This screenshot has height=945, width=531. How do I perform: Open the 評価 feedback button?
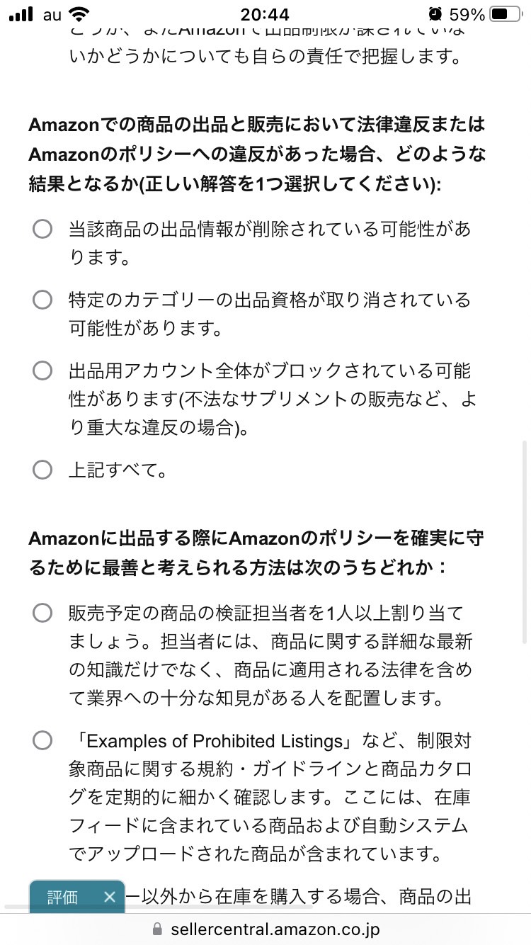[62, 897]
